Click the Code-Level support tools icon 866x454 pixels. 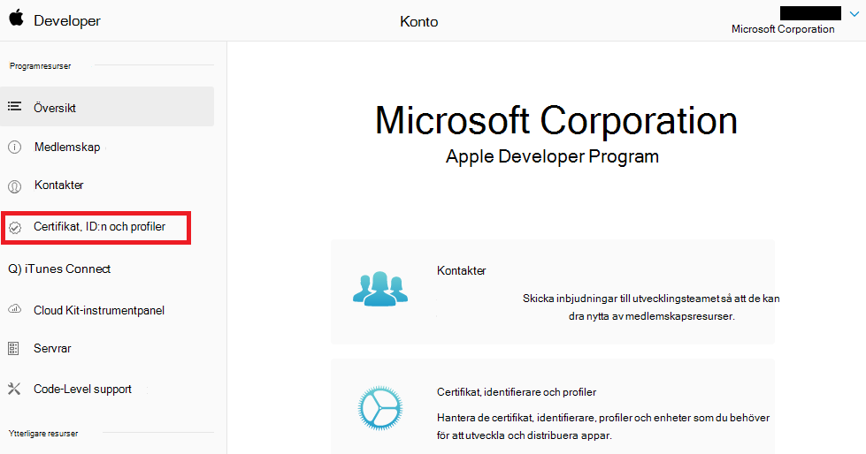coord(14,389)
